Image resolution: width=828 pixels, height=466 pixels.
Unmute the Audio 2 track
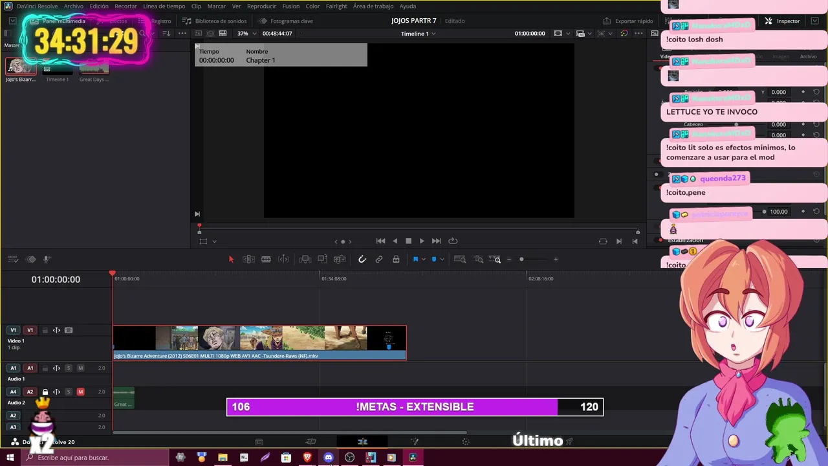point(80,392)
